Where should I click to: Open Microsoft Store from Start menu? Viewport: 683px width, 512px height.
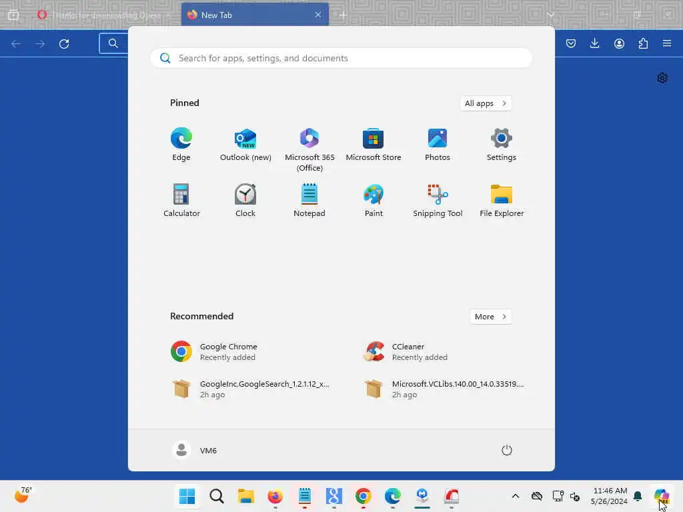click(x=374, y=145)
